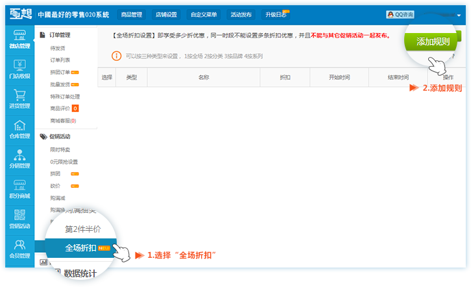Select 订单列表 in the sidebar

click(x=60, y=60)
